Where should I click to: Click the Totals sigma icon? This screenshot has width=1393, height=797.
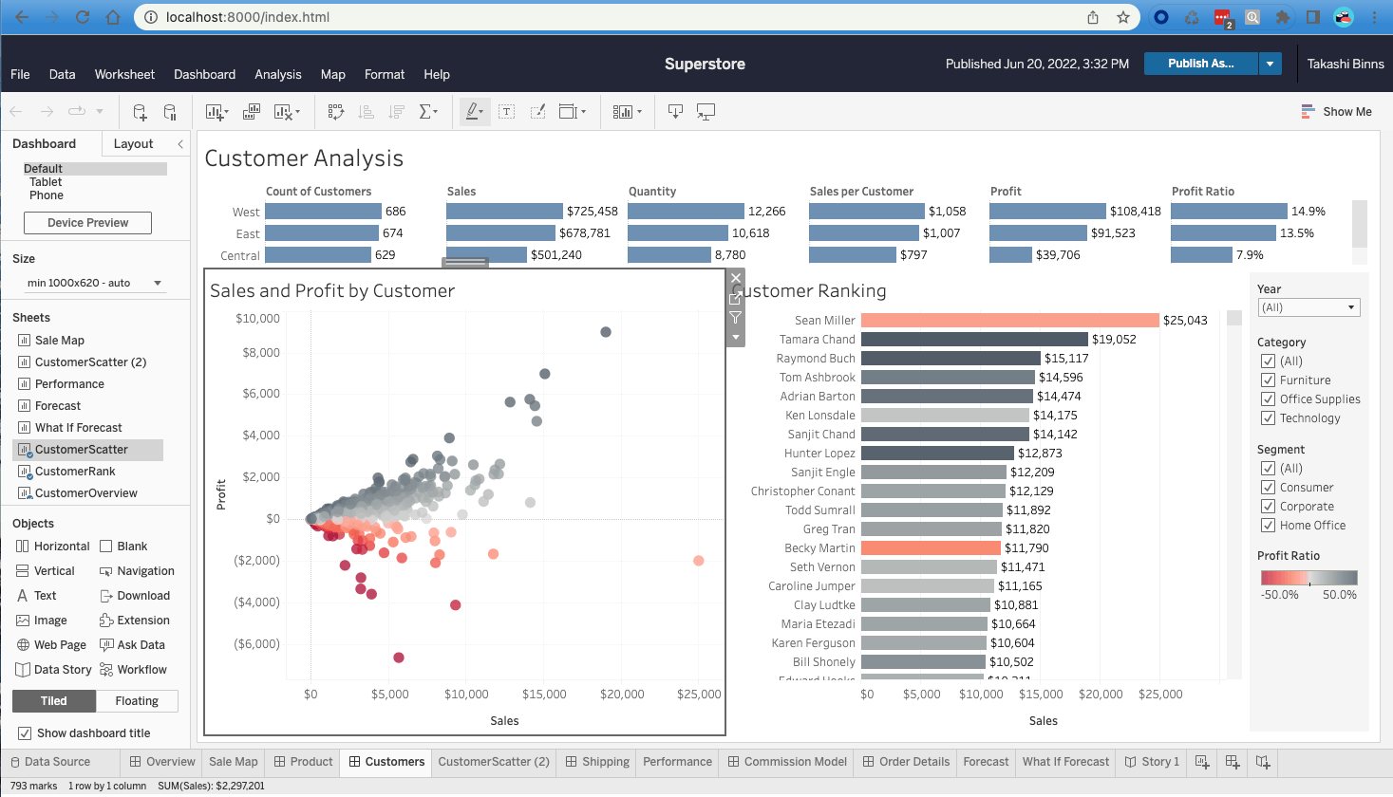428,112
